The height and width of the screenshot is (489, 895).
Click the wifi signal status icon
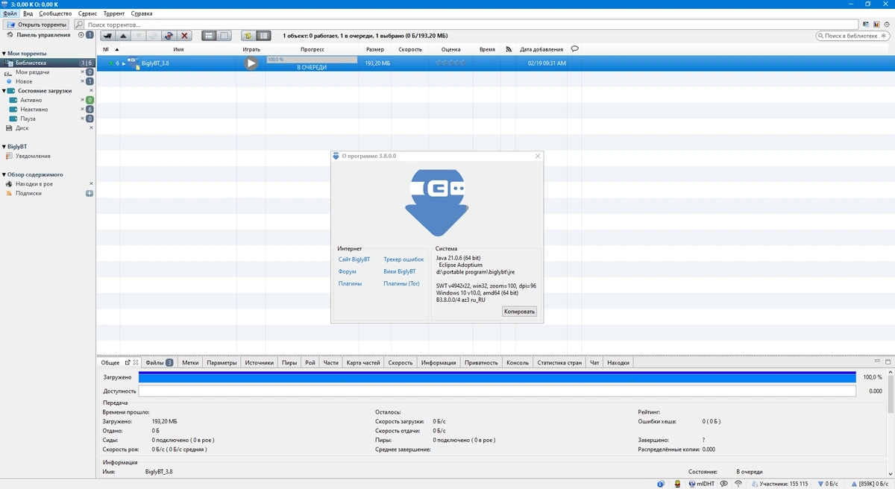(x=738, y=484)
